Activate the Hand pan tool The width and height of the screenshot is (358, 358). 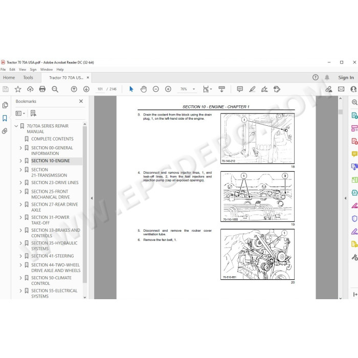coord(143,89)
